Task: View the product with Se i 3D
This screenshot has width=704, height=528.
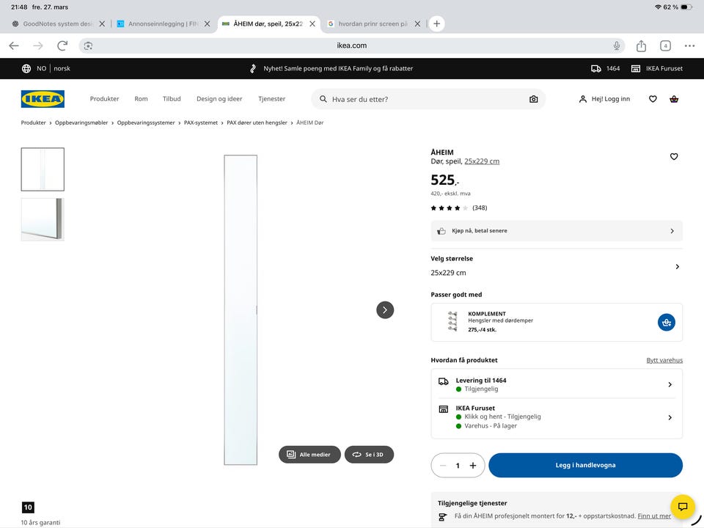Action: [x=369, y=455]
